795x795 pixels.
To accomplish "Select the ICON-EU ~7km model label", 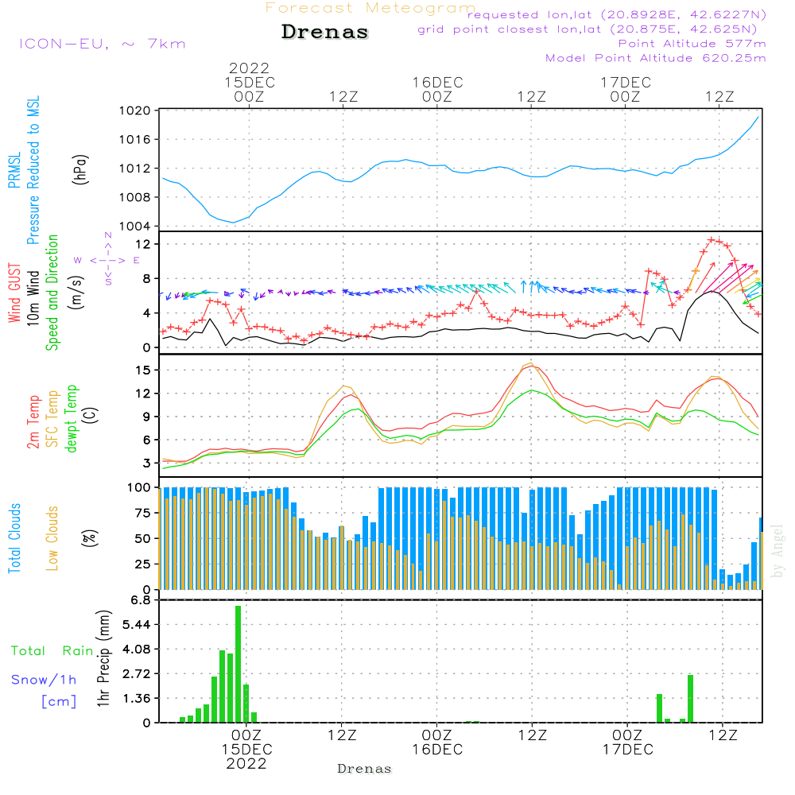I will click(102, 44).
